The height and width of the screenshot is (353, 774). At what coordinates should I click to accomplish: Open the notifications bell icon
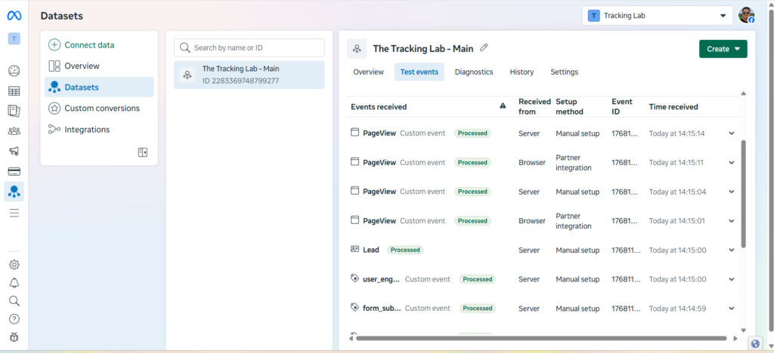14,283
